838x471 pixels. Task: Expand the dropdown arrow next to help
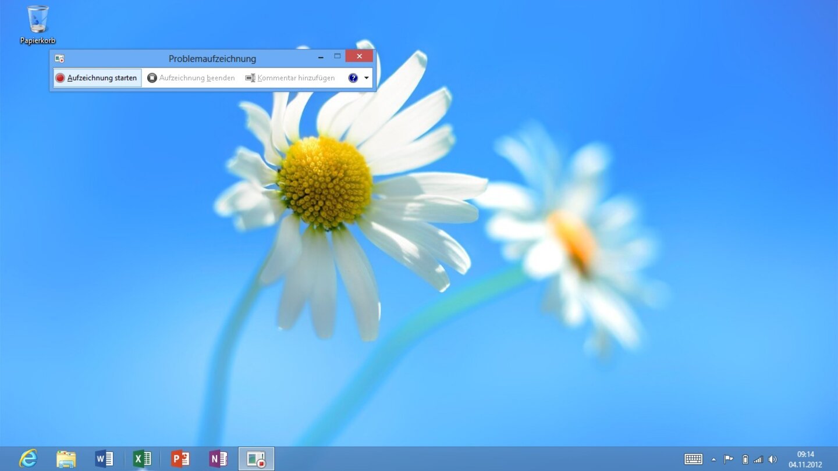[367, 78]
